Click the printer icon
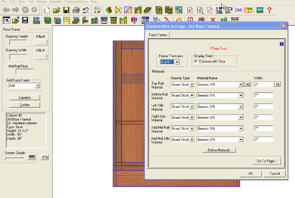The width and height of the screenshot is (295, 198). [76, 10]
